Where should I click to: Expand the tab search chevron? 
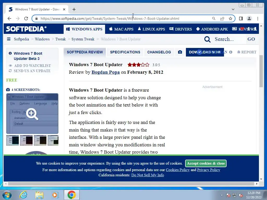click(233, 9)
